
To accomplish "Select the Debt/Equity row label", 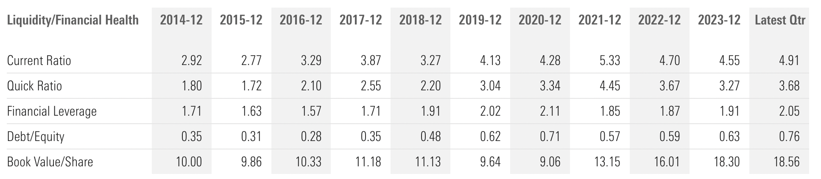I will coord(36,136).
